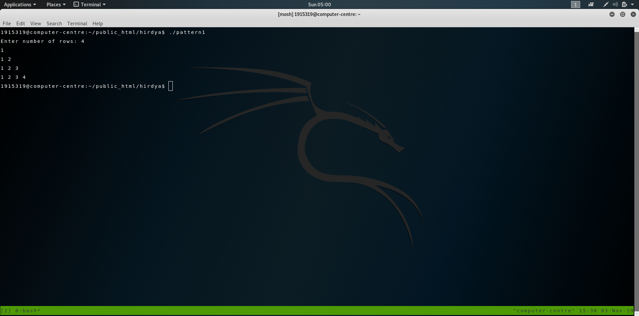The height and width of the screenshot is (316, 639).
Task: Click the tmux window label '0:bash*'
Action: pos(28,311)
